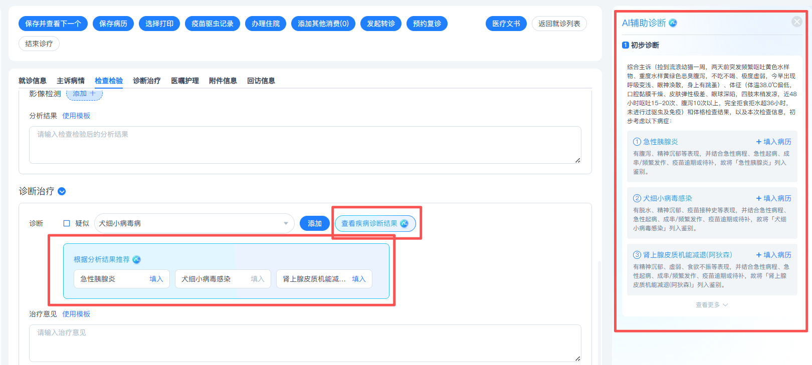Image resolution: width=812 pixels, height=365 pixels.
Task: Click the 保存病历 button
Action: pyautogui.click(x=113, y=24)
